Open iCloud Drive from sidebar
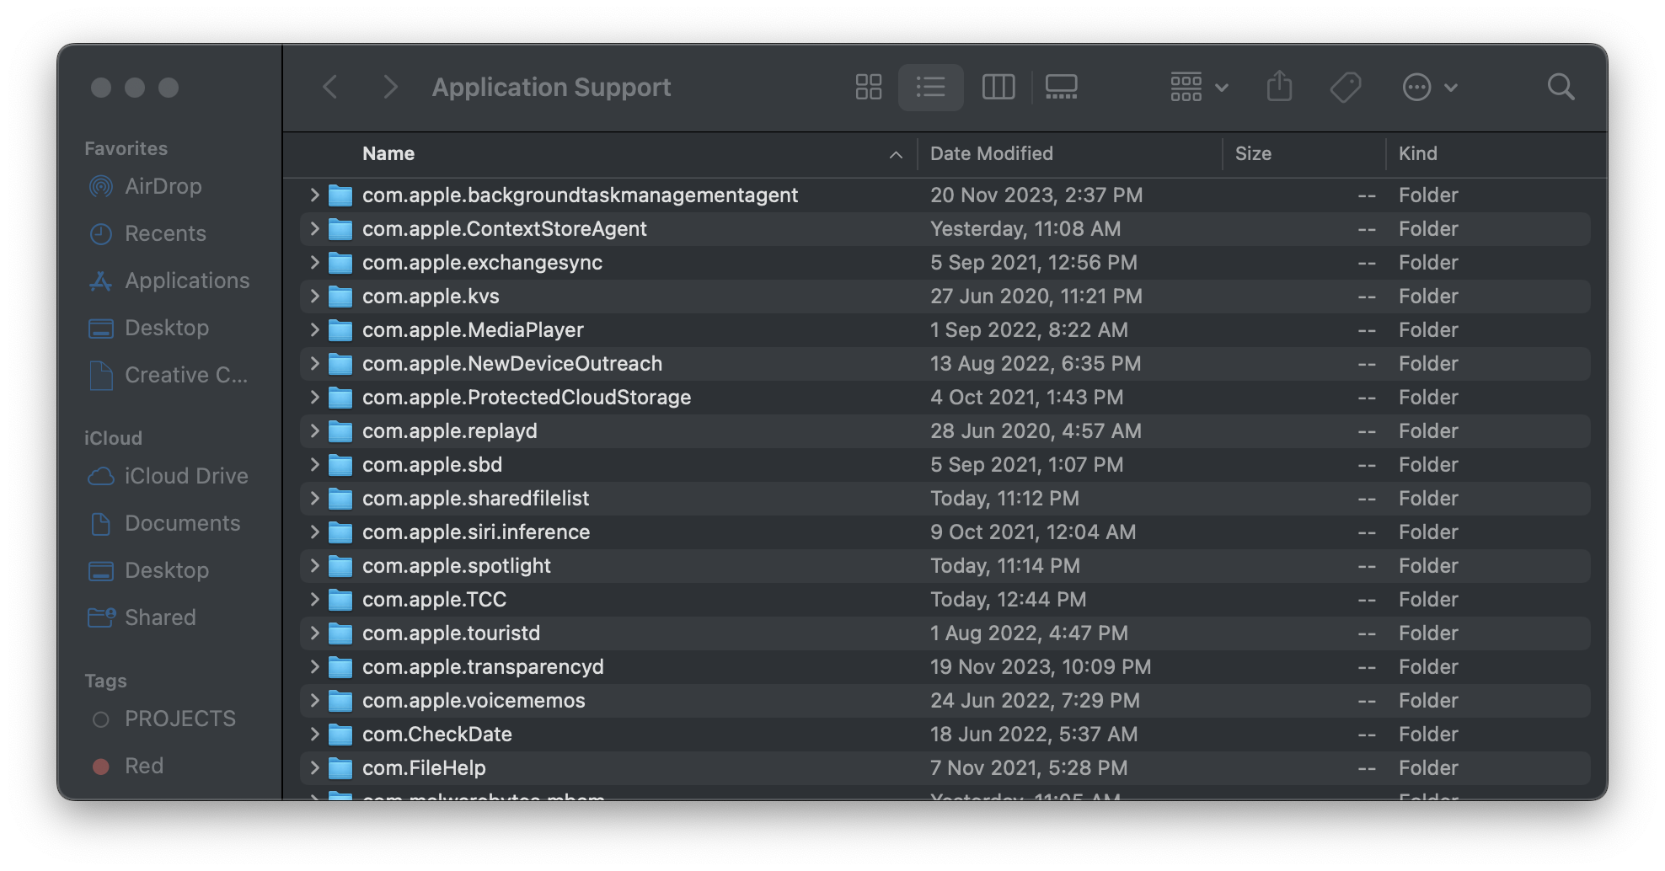The image size is (1665, 871). 185,476
